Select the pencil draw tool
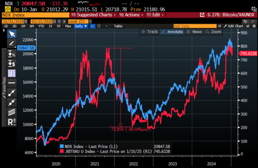258x168 pixels. [x=12, y=44]
